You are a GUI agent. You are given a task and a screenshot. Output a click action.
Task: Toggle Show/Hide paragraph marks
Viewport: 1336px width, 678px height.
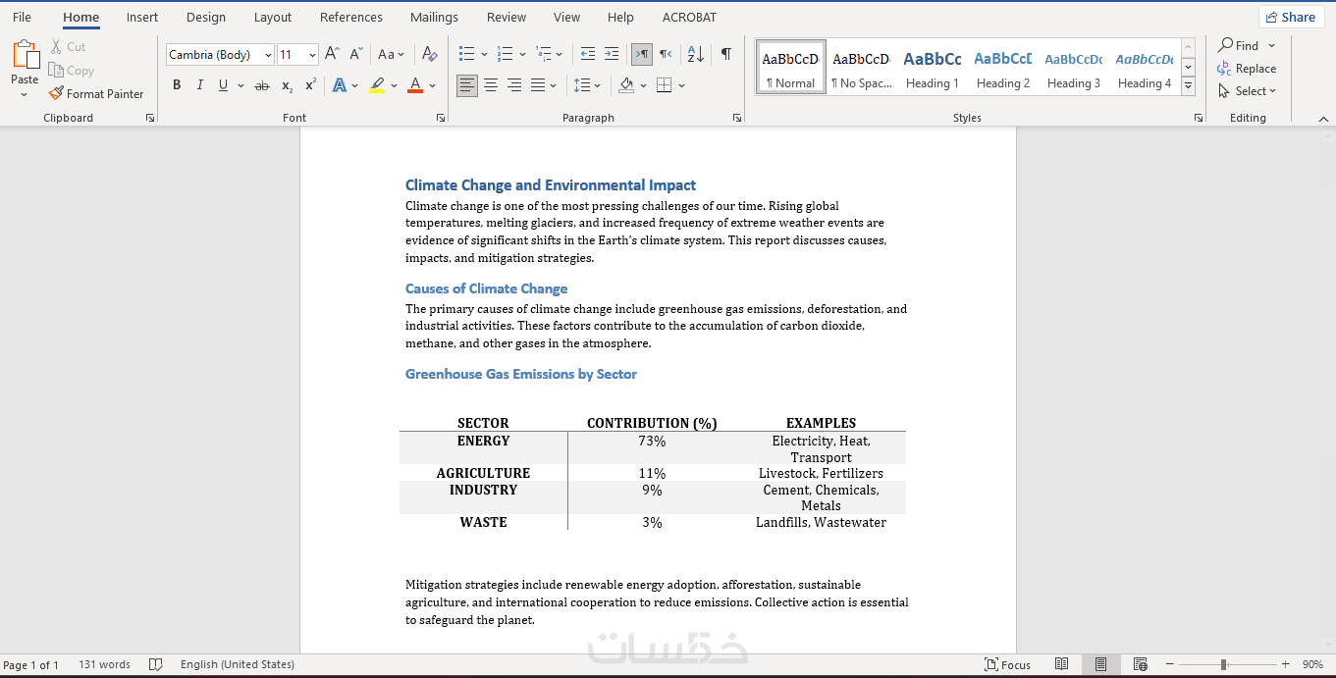click(x=725, y=55)
